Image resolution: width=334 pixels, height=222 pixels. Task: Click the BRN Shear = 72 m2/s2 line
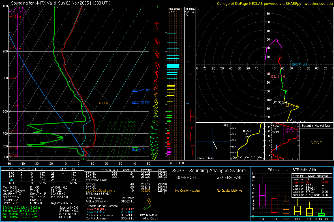pyautogui.click(x=110, y=198)
